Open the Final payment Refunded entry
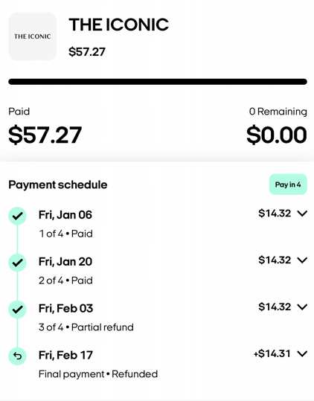314x401 pixels. tap(98, 374)
